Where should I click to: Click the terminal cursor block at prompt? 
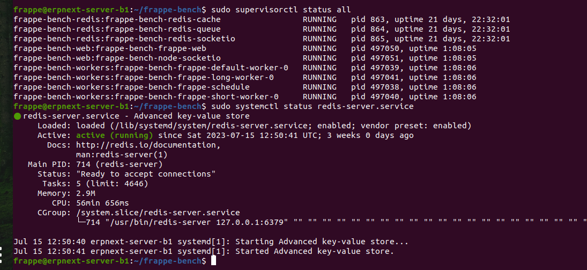(x=213, y=261)
